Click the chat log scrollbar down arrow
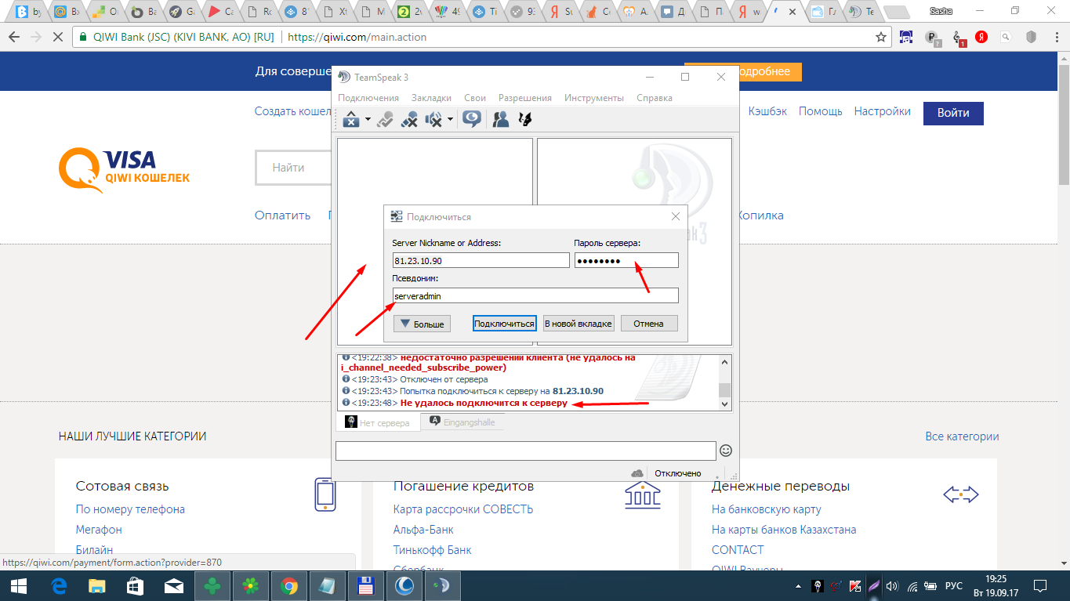Viewport: 1070px width, 601px height. (725, 404)
